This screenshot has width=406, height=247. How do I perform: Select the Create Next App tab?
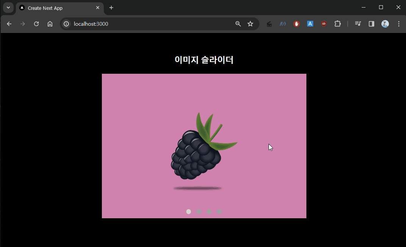pyautogui.click(x=57, y=8)
